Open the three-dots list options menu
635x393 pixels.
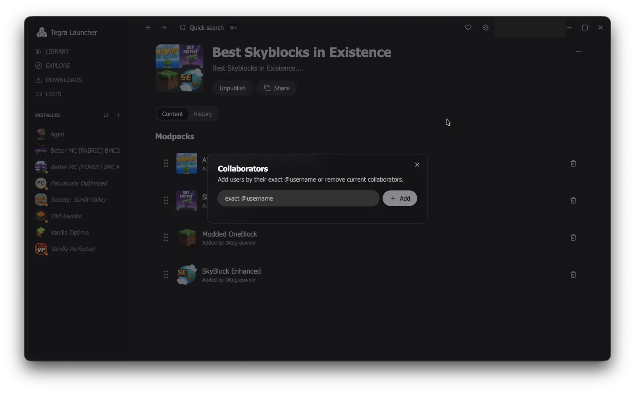pyautogui.click(x=579, y=52)
